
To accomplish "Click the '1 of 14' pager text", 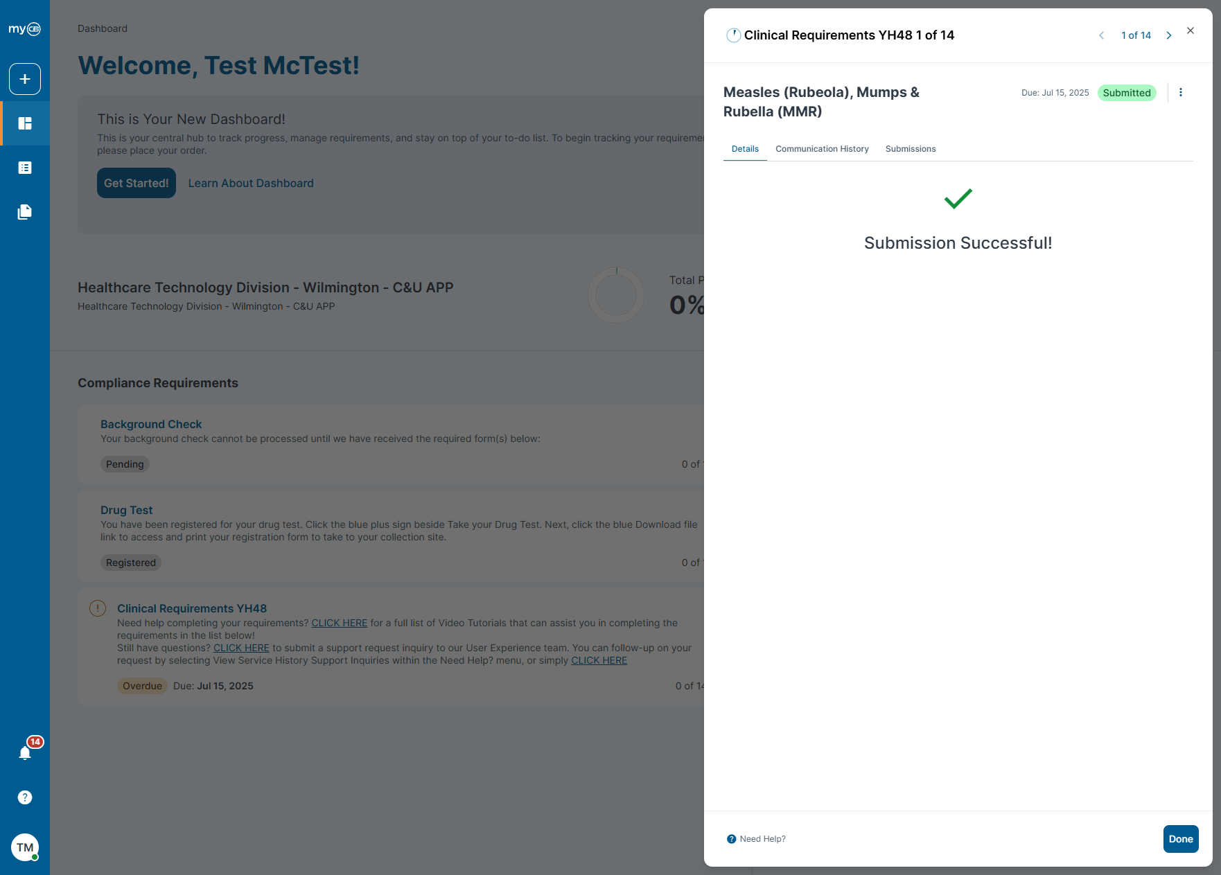I will click(1136, 35).
